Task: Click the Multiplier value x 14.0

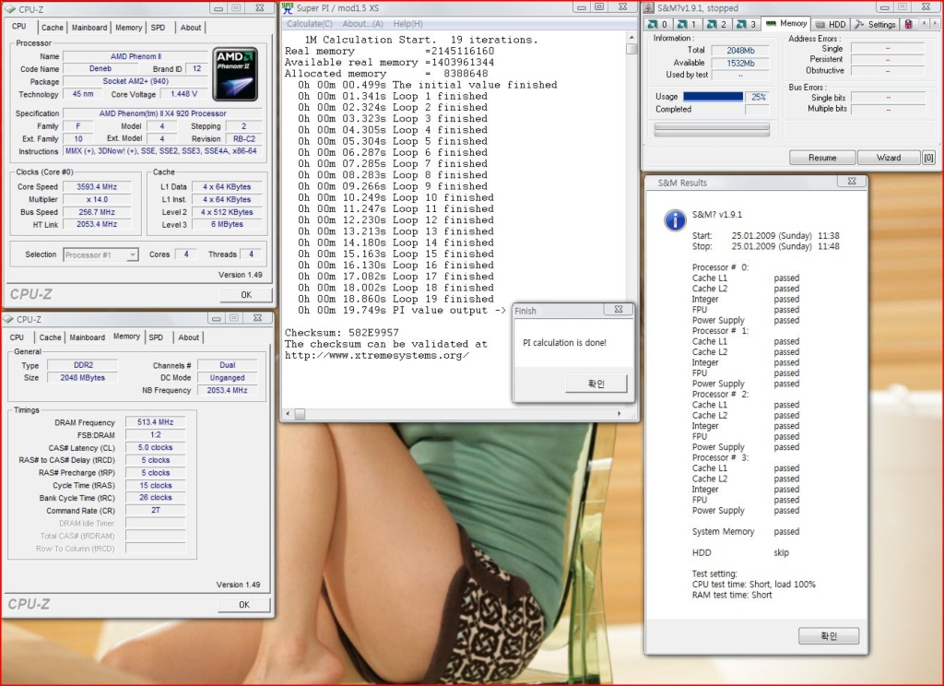Action: (x=97, y=199)
